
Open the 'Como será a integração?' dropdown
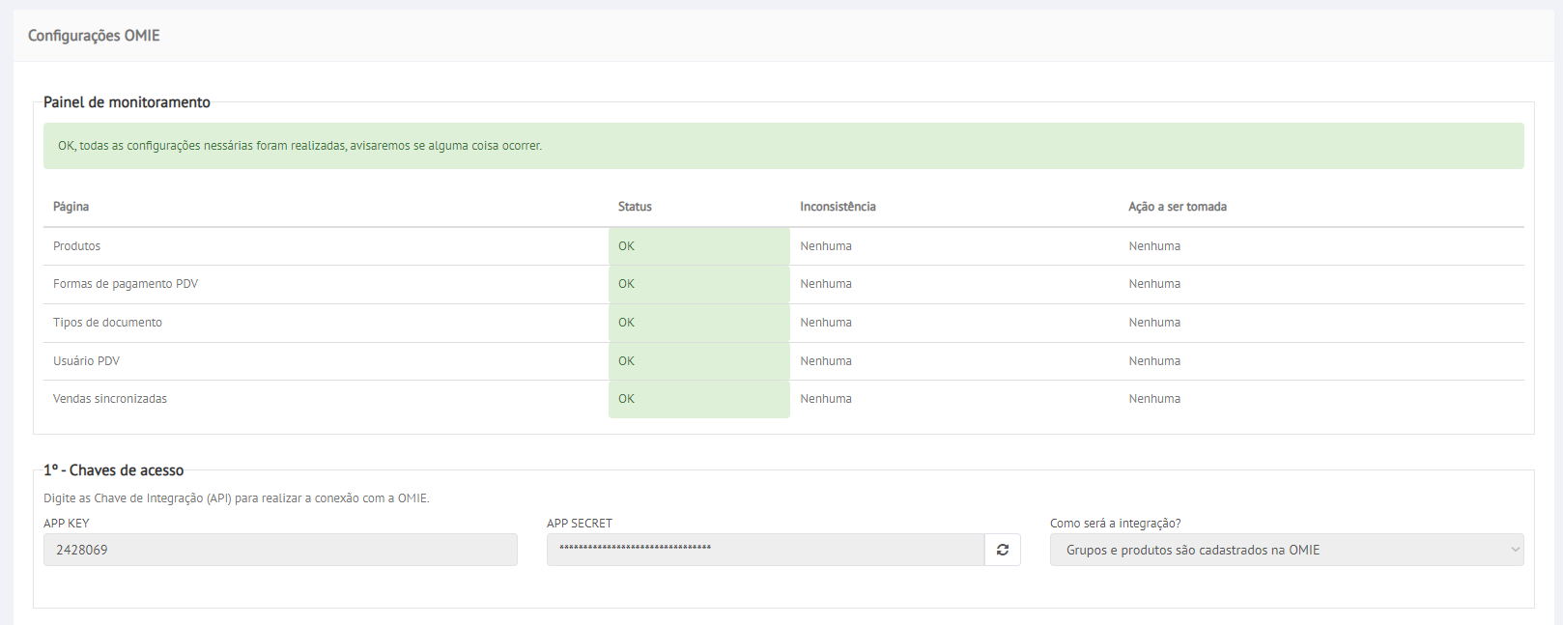(x=1275, y=550)
